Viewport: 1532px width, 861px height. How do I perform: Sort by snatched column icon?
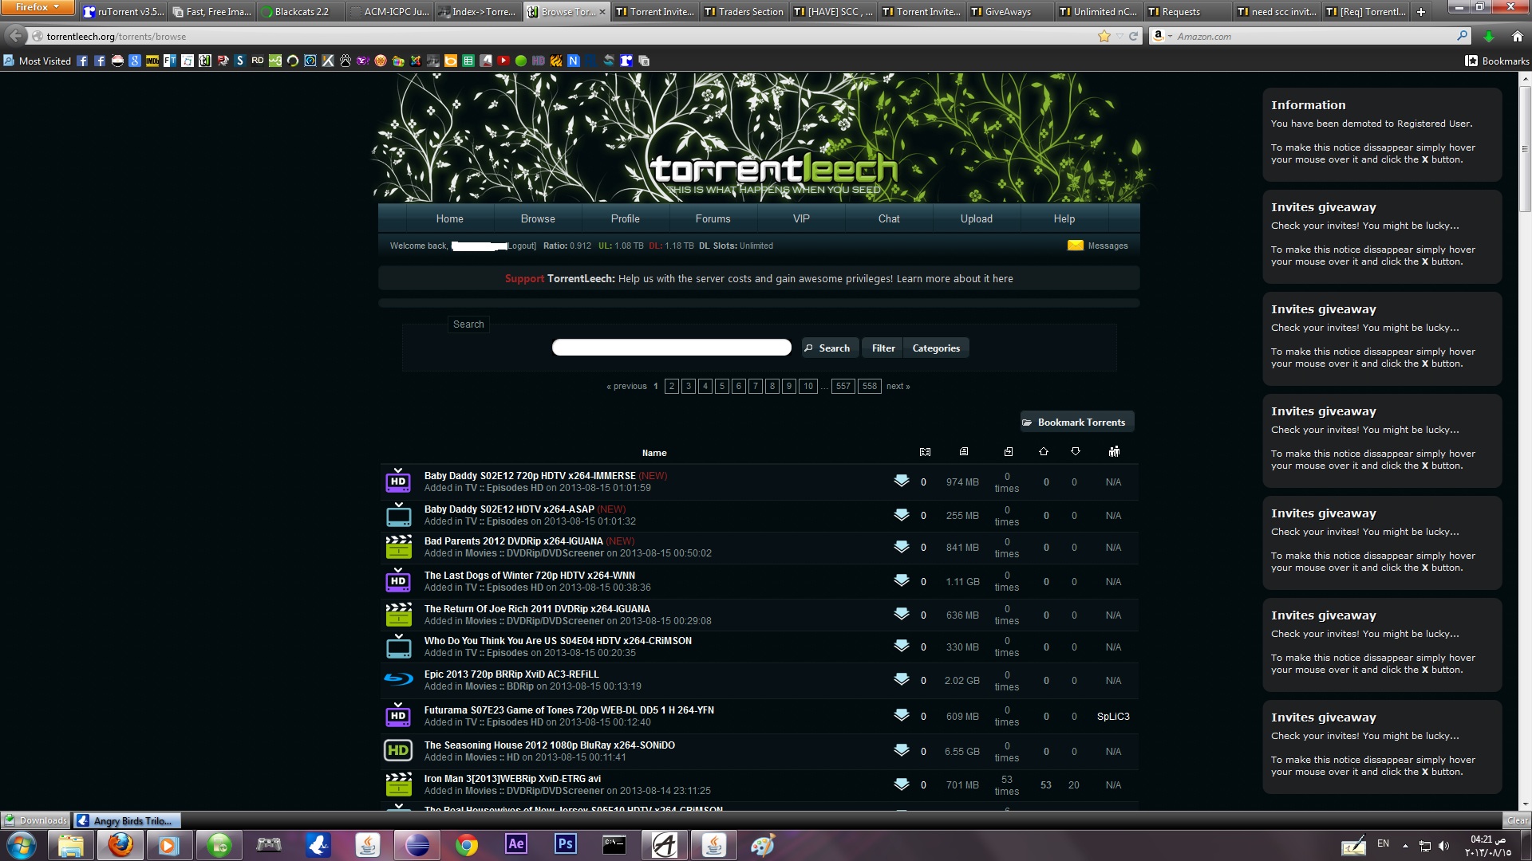(x=1009, y=452)
